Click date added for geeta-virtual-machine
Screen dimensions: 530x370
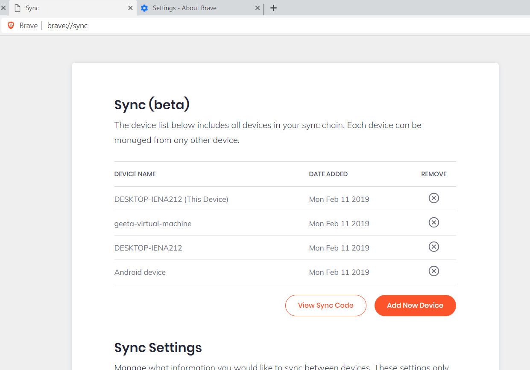point(339,224)
